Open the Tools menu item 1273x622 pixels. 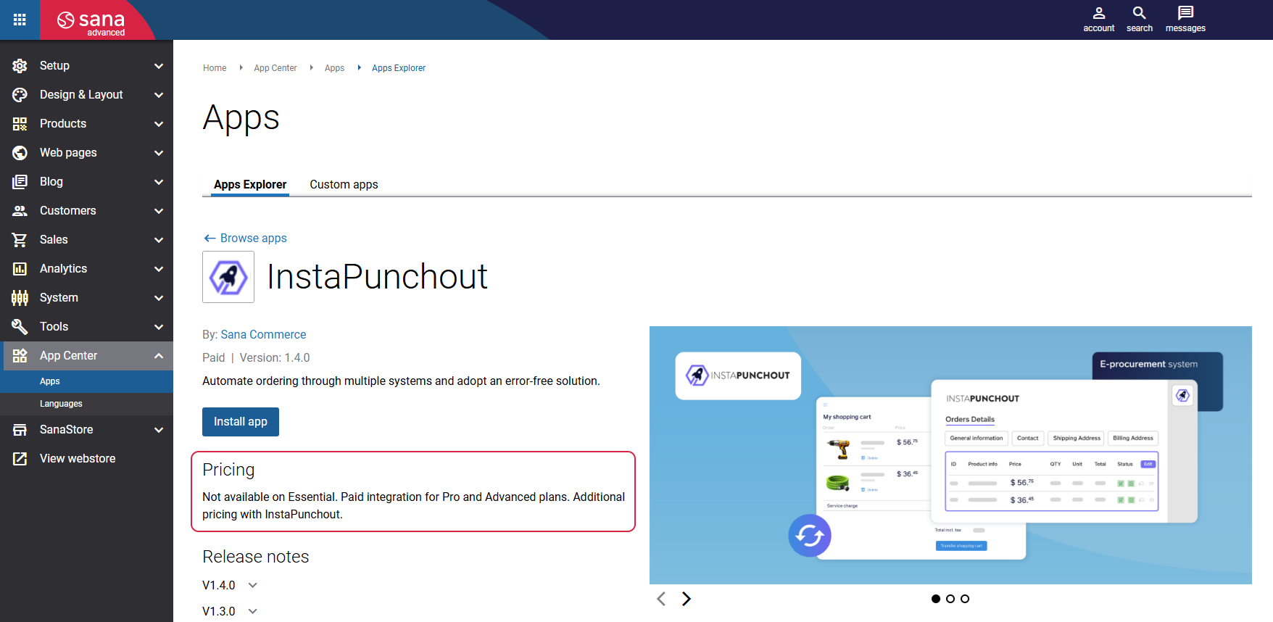[87, 327]
